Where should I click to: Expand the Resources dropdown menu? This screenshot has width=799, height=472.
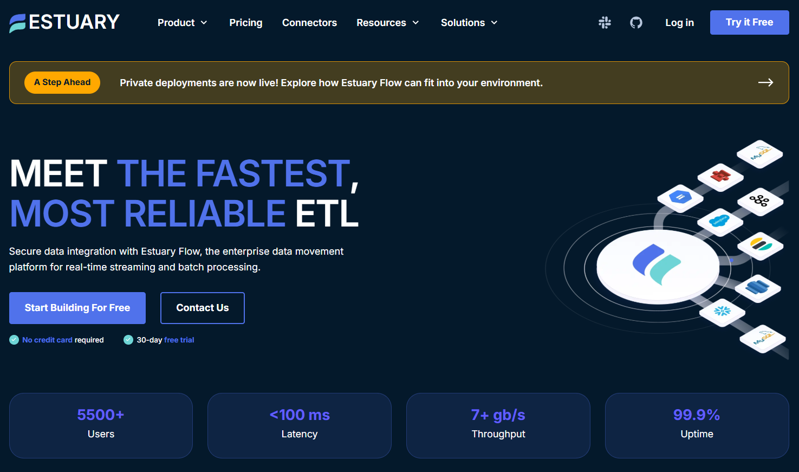[387, 23]
